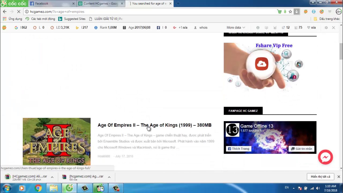Click the Google index 862 parameter
The image size is (343, 193).
pos(21,28)
